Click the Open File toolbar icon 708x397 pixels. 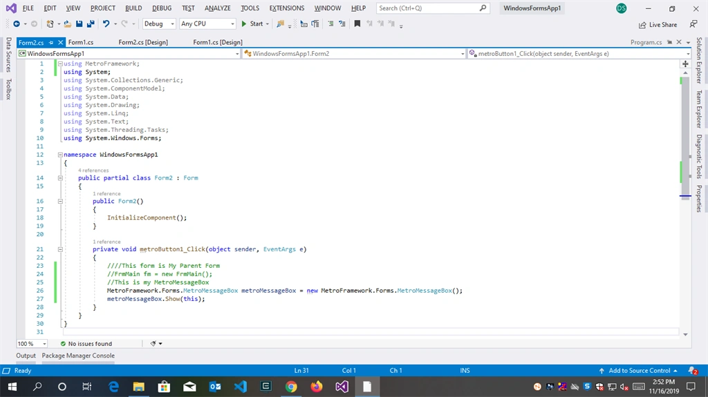[67, 24]
